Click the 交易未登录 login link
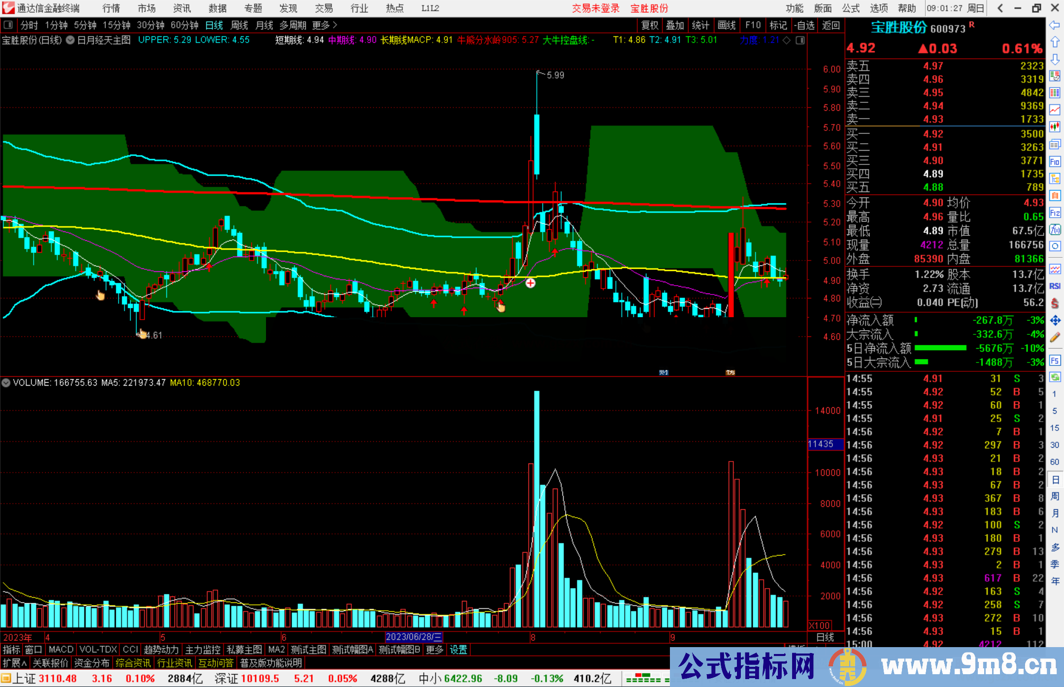This screenshot has height=687, width=1064. (x=595, y=8)
